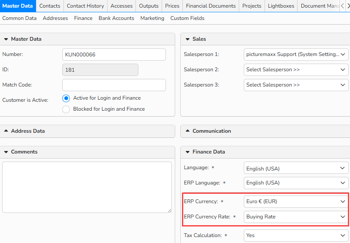
Task: Open the ERP Currency Rate dropdown
Action: [x=296, y=217]
